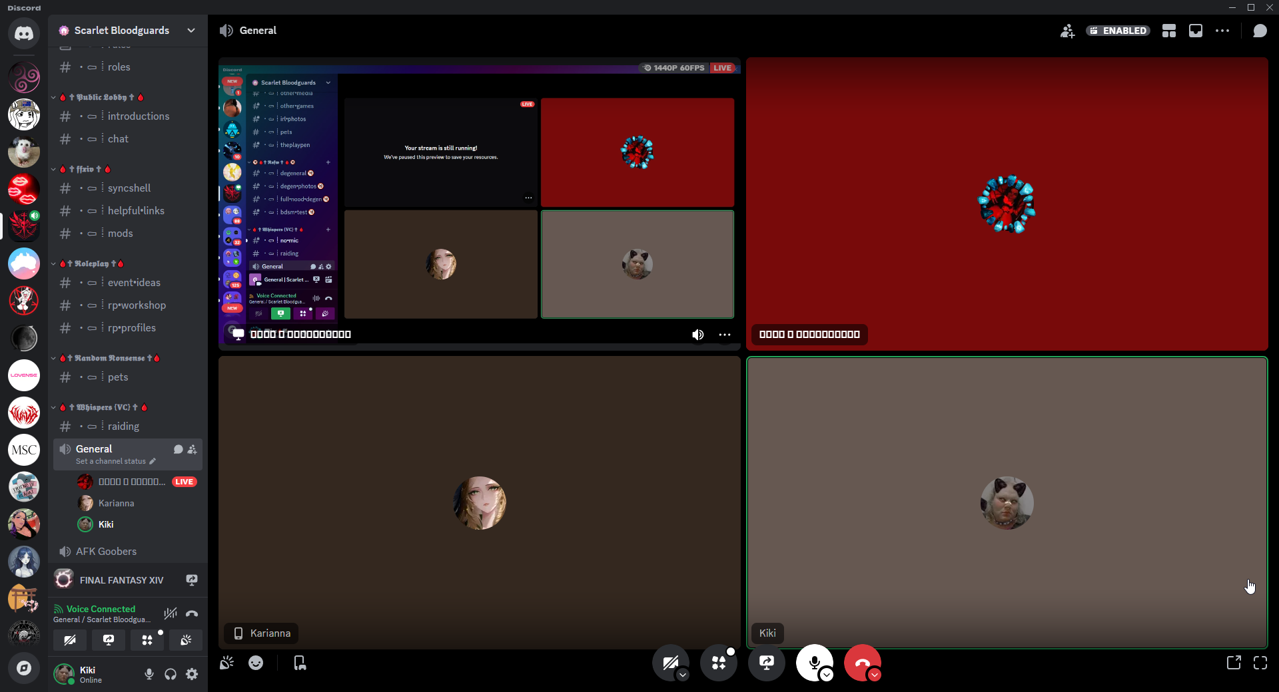Open the MSC server
Screen dimensions: 1279x692
pos(24,450)
